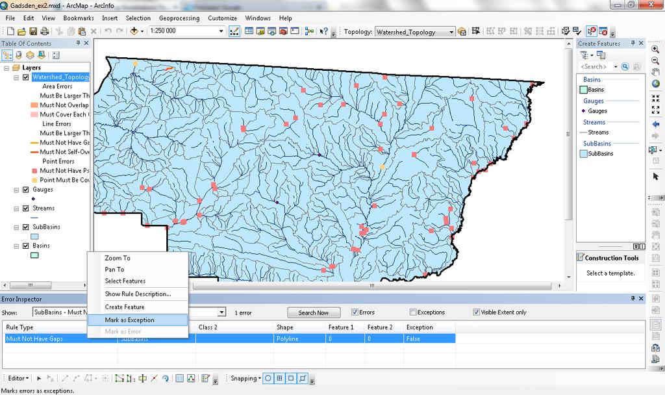The image size is (665, 395).
Task: Open the Bookmarks menu
Action: coord(79,18)
